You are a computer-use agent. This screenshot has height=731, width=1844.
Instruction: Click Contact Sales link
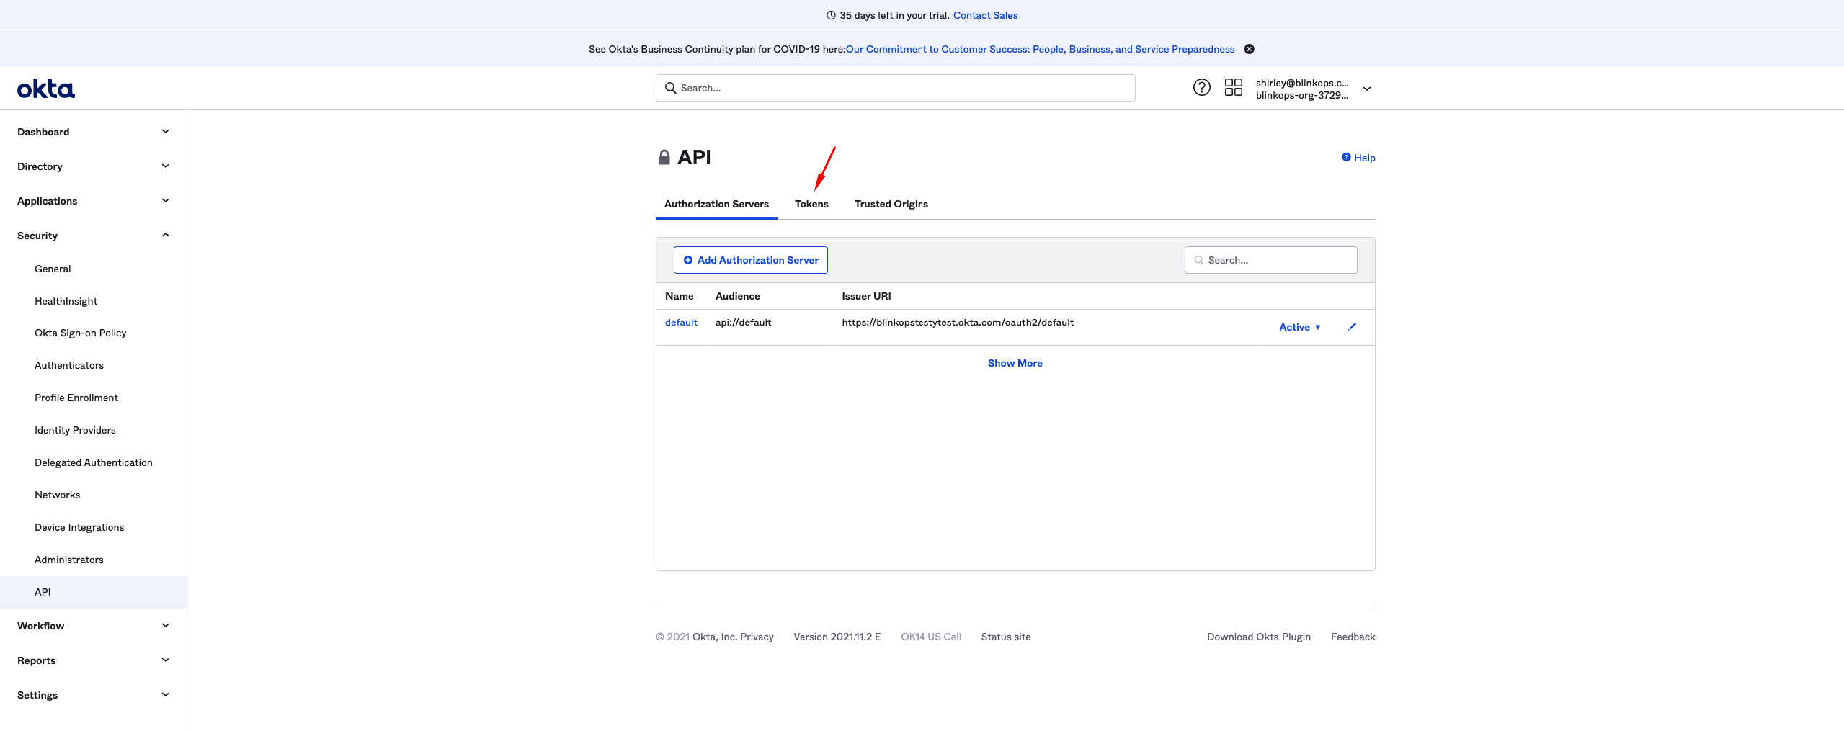(985, 15)
